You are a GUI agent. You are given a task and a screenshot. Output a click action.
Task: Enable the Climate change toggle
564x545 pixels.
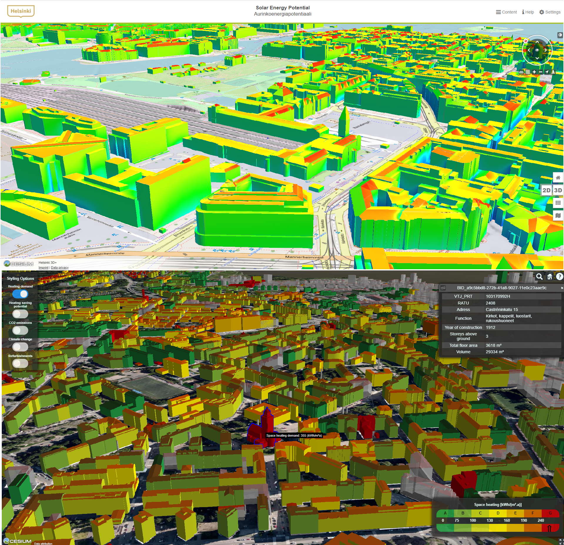pos(20,347)
